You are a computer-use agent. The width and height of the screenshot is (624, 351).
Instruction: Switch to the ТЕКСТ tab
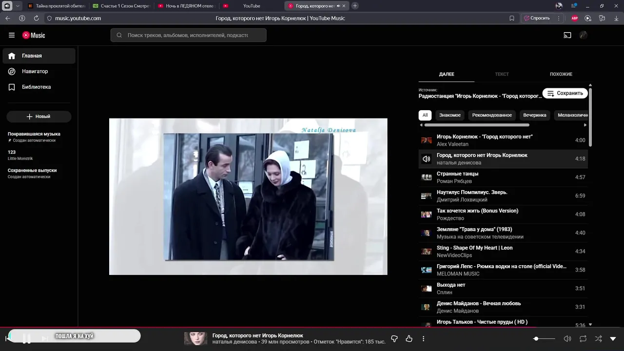pos(502,74)
